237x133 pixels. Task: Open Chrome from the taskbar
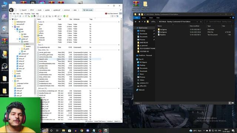pyautogui.click(x=82, y=130)
